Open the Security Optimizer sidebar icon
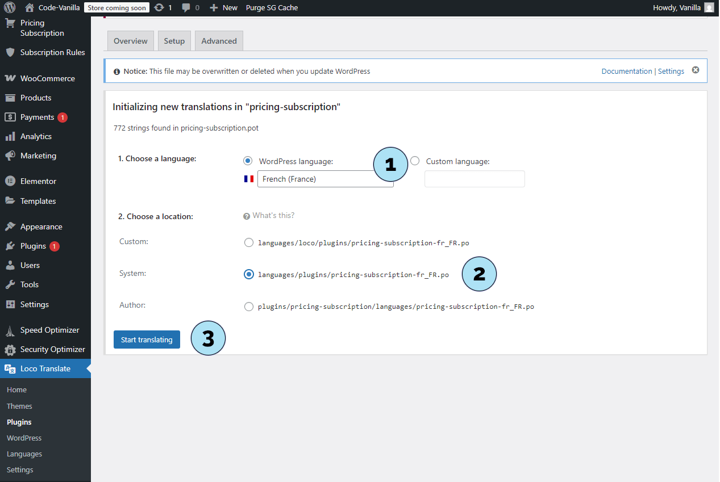This screenshot has height=482, width=720. point(10,349)
